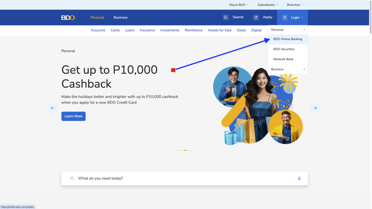Open Remittance menu item
The image size is (372, 209).
[x=194, y=30]
